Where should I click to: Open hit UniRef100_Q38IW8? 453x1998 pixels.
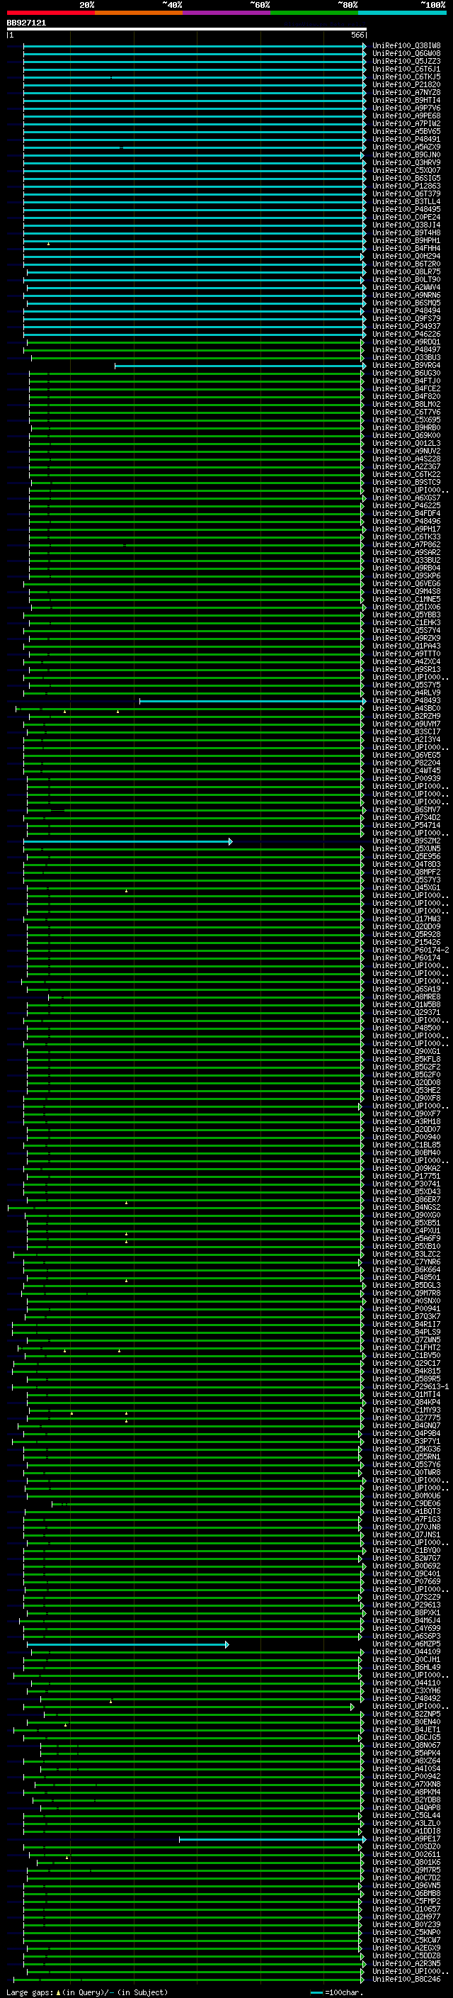(x=406, y=46)
